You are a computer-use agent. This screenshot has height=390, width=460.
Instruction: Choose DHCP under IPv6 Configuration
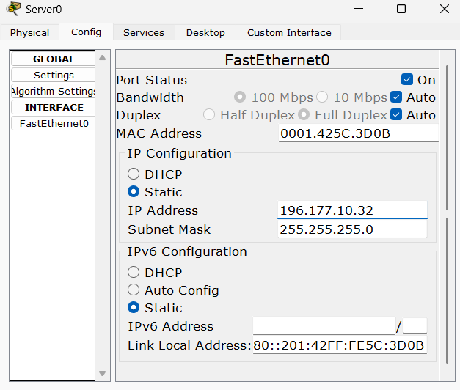[134, 273]
